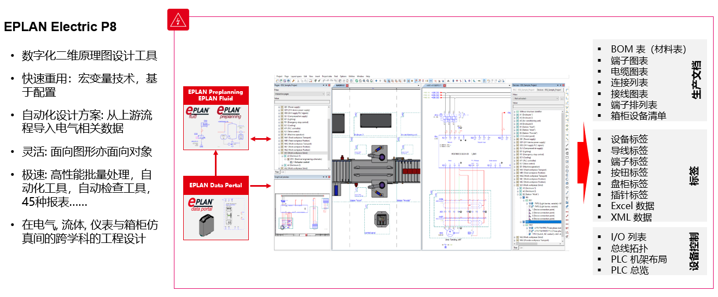Close the Devices navigator panel

(563, 85)
